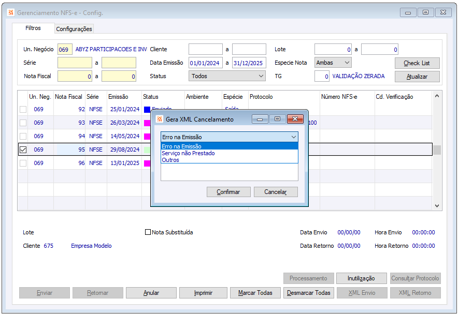Click the Gera XML Cancelamento dialog icon
This screenshot has width=458, height=314.
coord(159,119)
